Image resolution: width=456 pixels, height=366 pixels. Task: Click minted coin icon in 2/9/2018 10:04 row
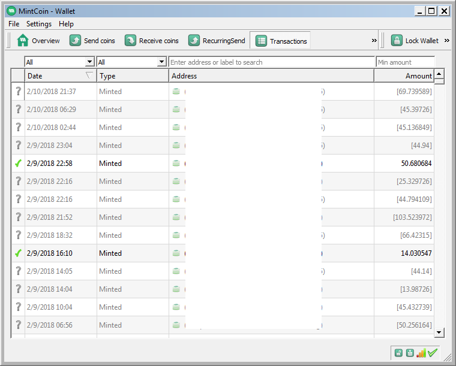pos(176,307)
